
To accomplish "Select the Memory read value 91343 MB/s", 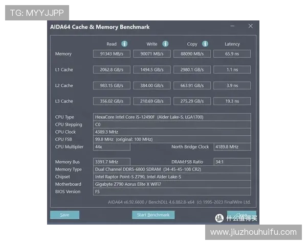I will click(112, 54).
